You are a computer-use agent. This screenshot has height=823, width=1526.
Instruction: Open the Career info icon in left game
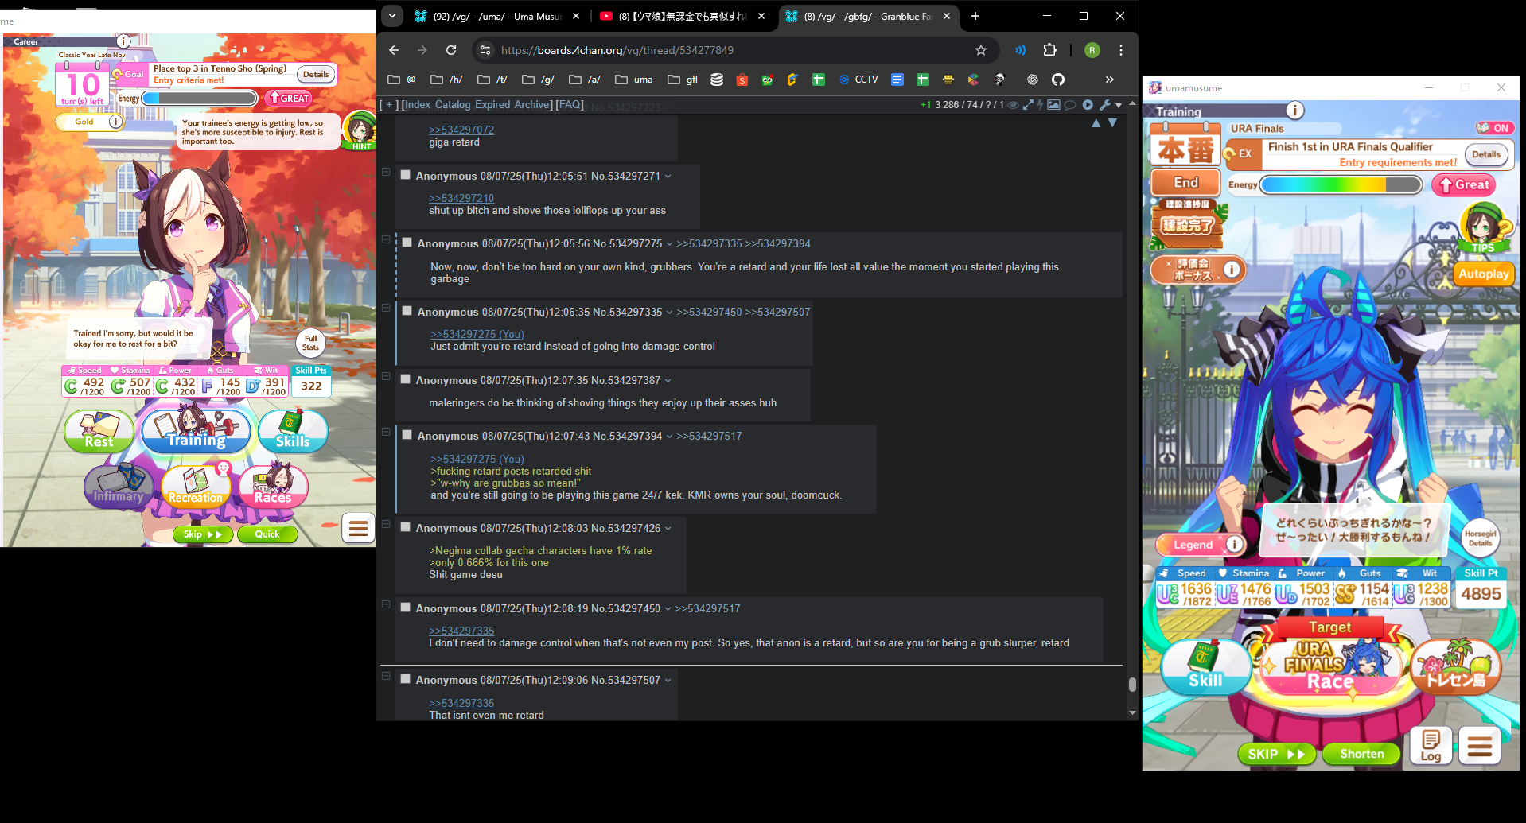(123, 41)
